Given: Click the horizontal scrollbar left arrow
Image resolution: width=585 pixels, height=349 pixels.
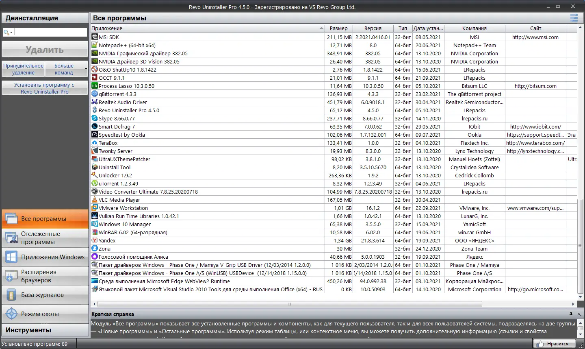Looking at the screenshot, I should tap(94, 304).
